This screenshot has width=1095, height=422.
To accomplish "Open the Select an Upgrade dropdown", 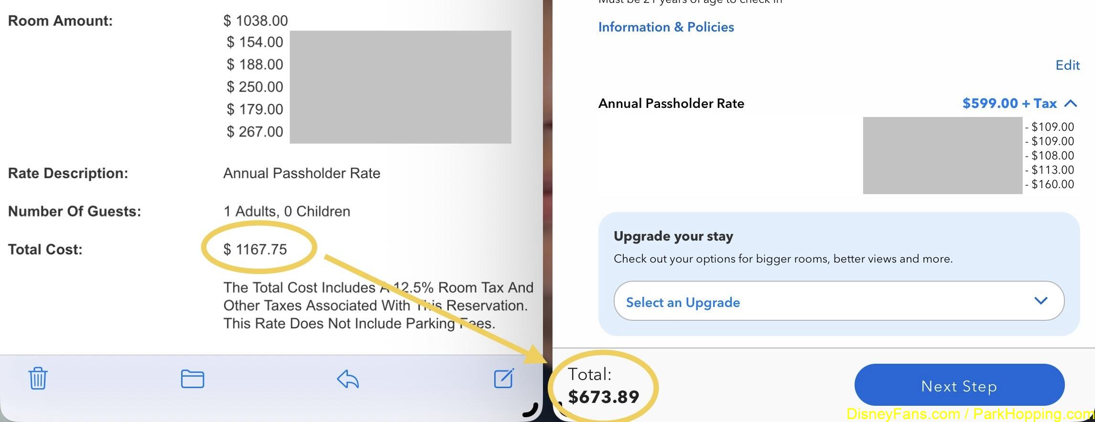I will click(839, 301).
